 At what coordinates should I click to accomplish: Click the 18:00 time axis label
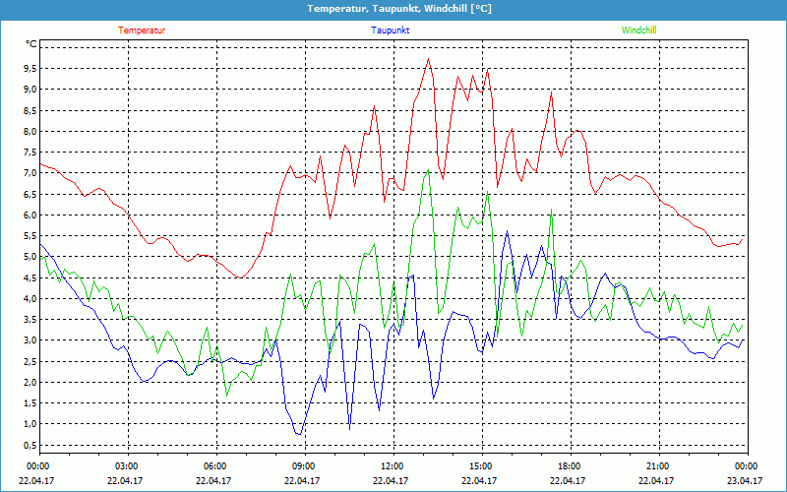coord(570,466)
